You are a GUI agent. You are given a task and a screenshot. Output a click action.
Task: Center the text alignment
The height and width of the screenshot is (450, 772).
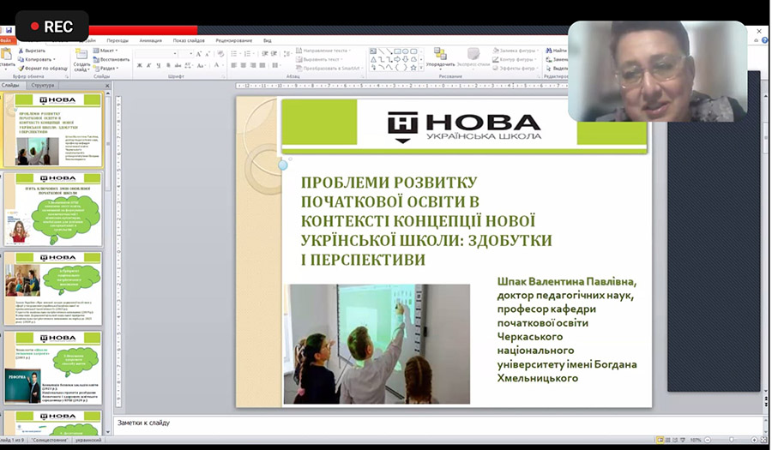pos(244,65)
